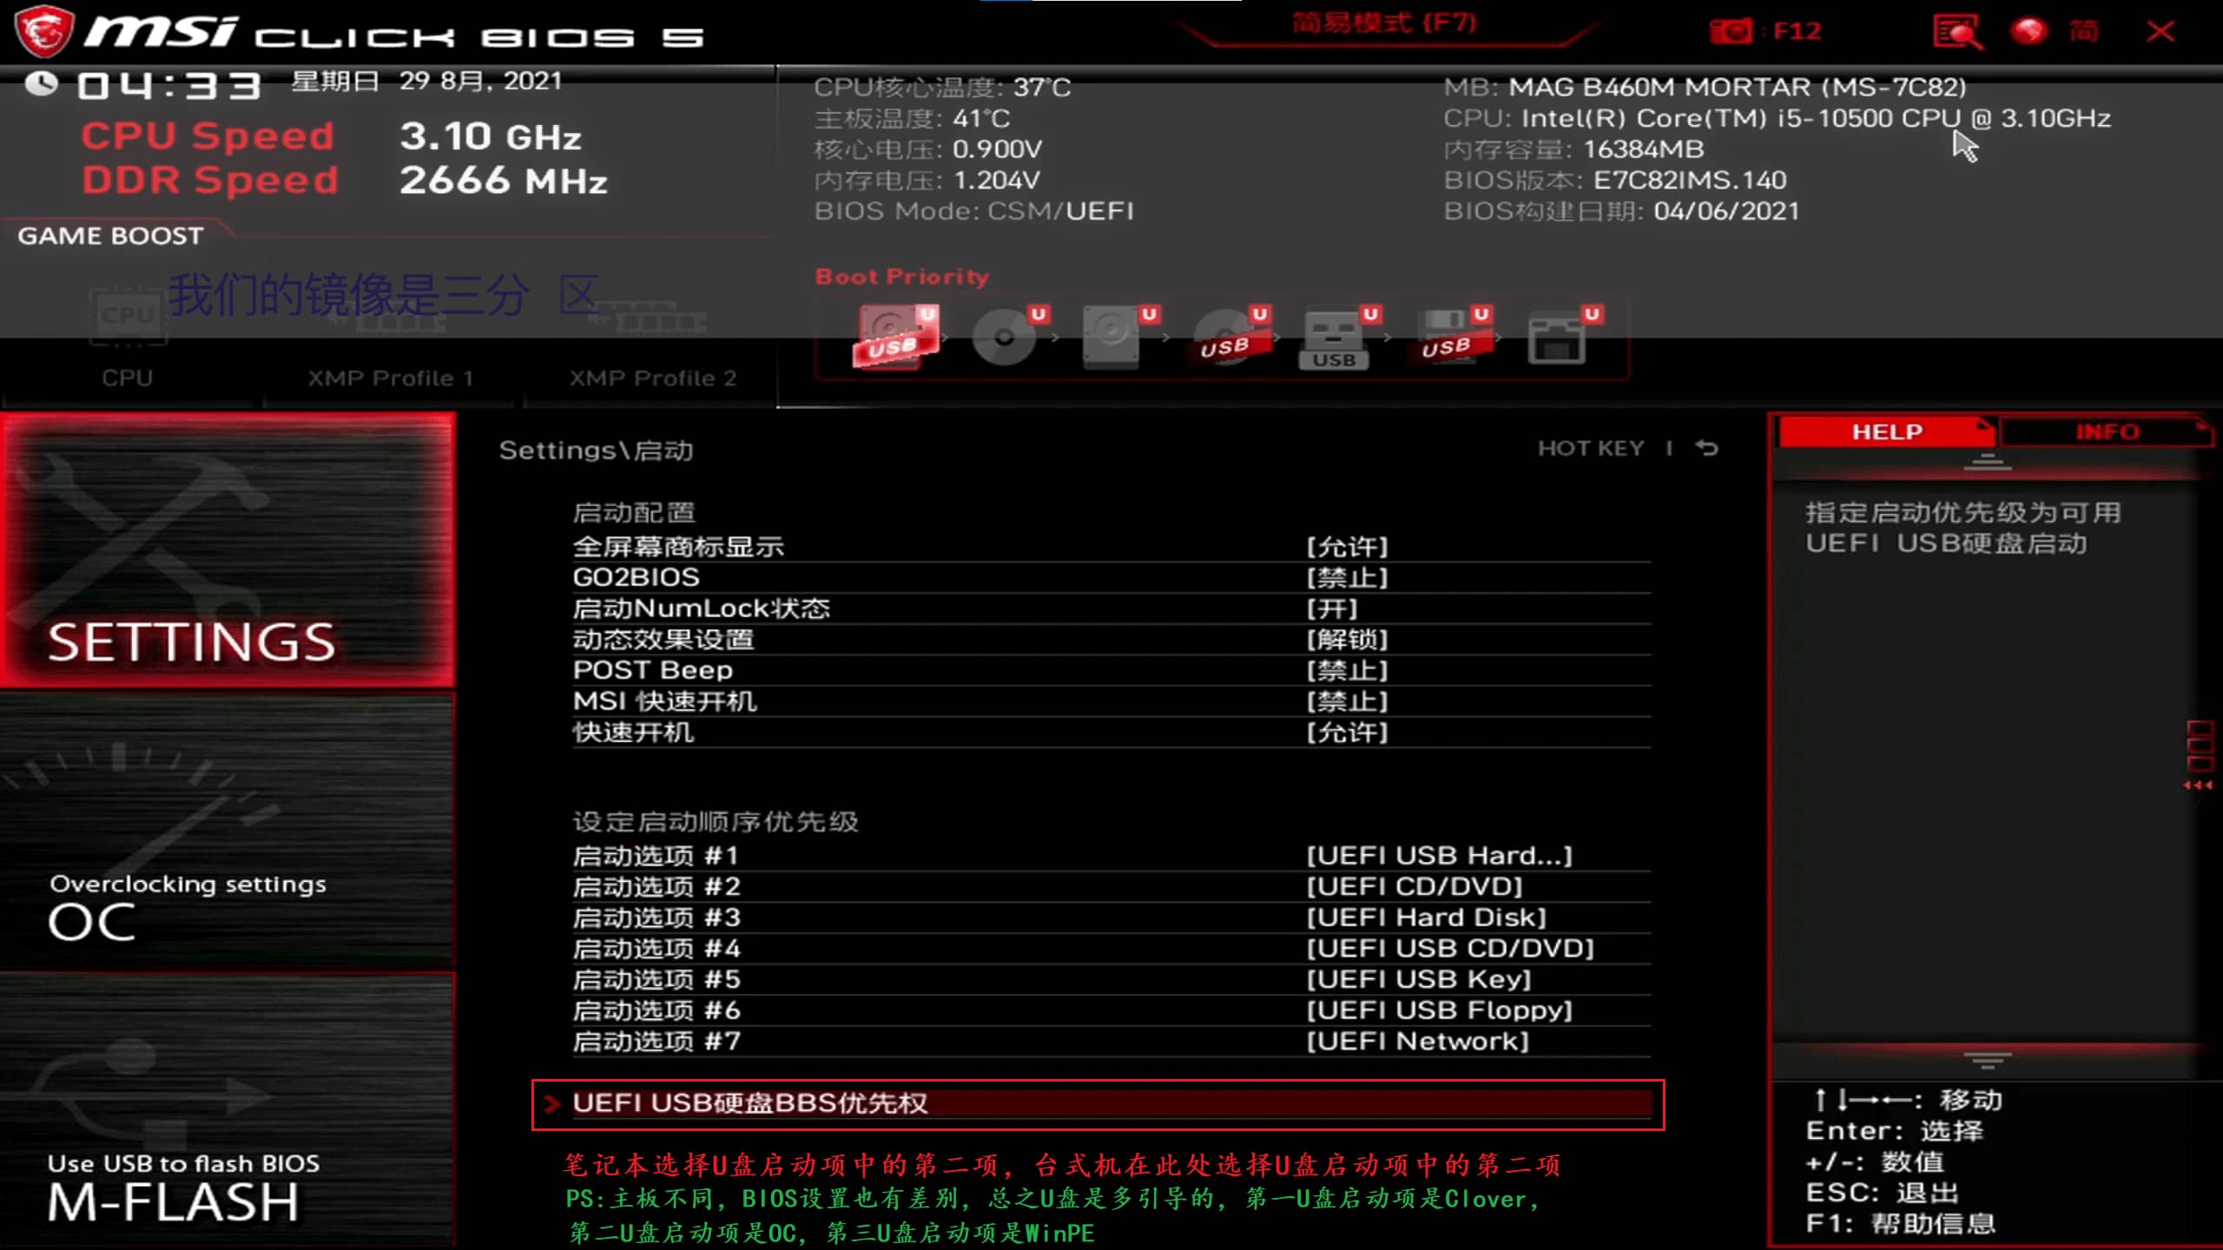Click the HOT KEY back arrow icon
The width and height of the screenshot is (2223, 1250).
point(1707,448)
